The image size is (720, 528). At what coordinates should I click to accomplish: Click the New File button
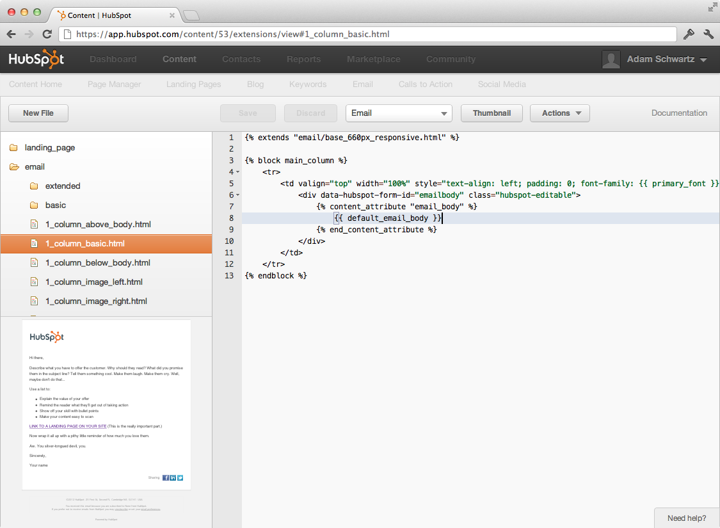coord(38,113)
